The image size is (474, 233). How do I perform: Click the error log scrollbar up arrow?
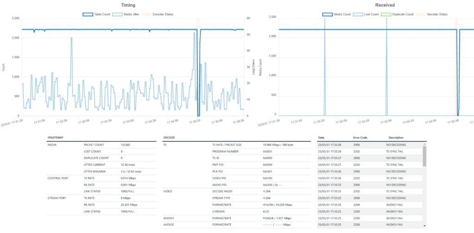click(x=424, y=145)
